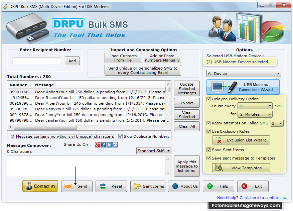Open the Exclusion List Wizard
This screenshot has height=211, width=293.
pos(241,140)
